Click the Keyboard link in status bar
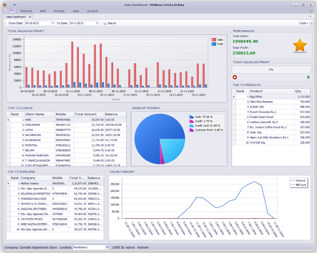This screenshot has height=253, width=317. [x=143, y=247]
